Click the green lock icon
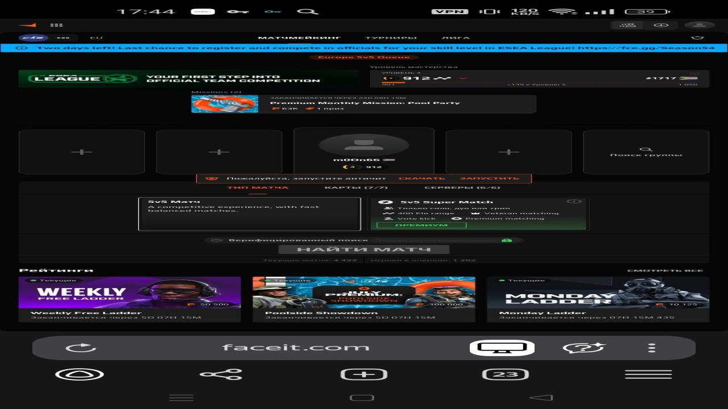 pyautogui.click(x=506, y=240)
